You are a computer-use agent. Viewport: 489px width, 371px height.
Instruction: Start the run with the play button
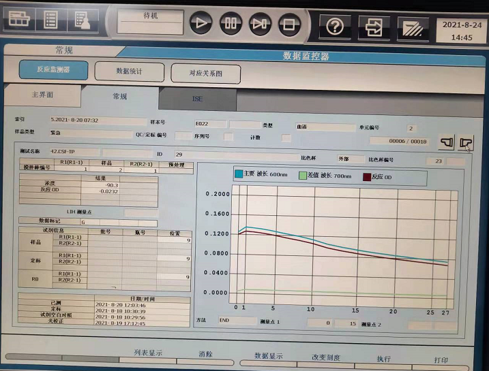click(x=201, y=23)
